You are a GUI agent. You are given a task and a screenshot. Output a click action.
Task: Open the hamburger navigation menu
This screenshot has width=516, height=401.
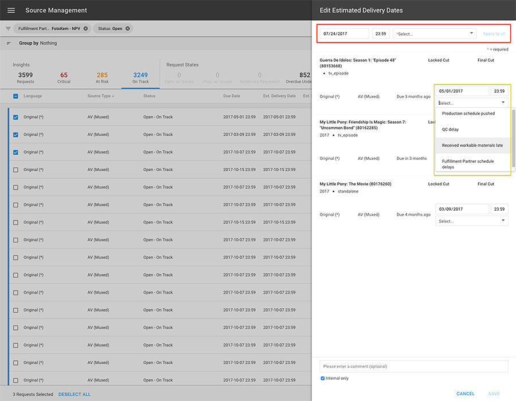coord(11,10)
